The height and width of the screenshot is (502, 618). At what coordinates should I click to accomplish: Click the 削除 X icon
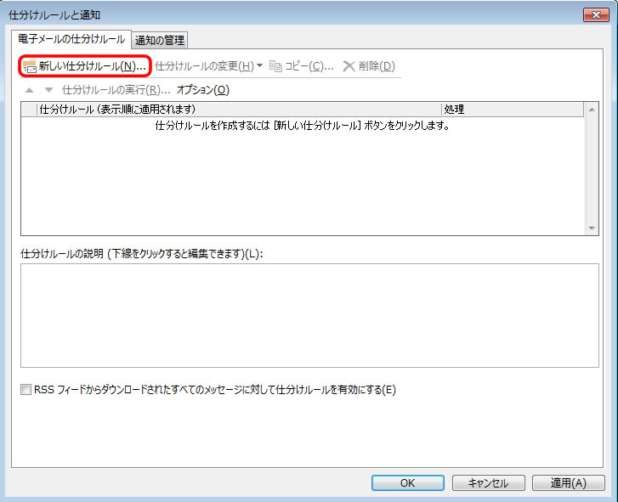point(349,66)
